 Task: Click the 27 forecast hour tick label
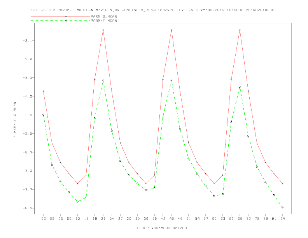[x=120, y=219]
